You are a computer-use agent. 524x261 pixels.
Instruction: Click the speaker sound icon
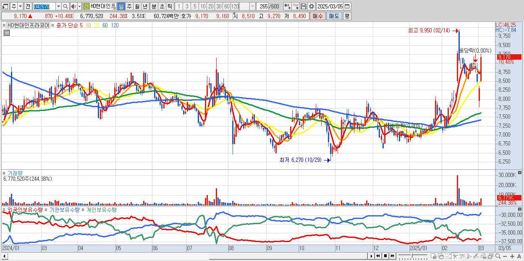73,7
